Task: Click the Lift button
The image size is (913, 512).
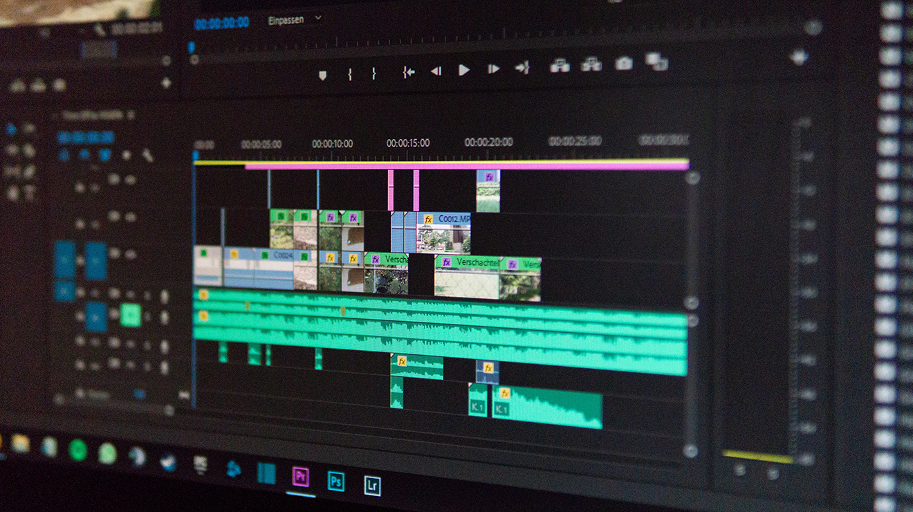Action: pos(559,66)
